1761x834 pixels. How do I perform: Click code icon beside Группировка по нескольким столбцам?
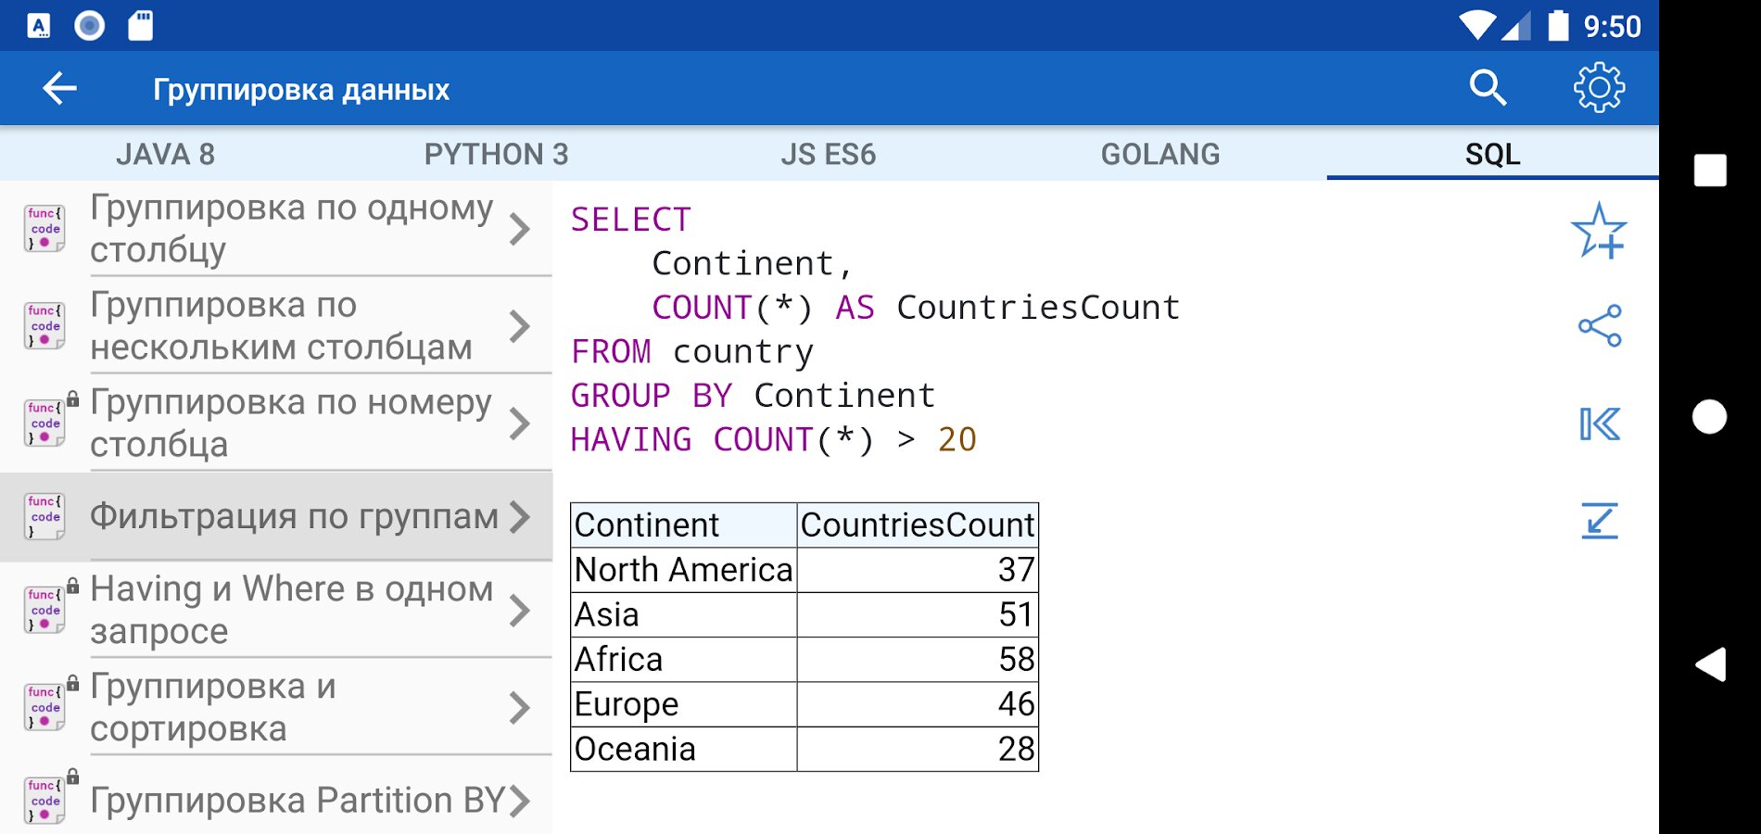click(44, 326)
